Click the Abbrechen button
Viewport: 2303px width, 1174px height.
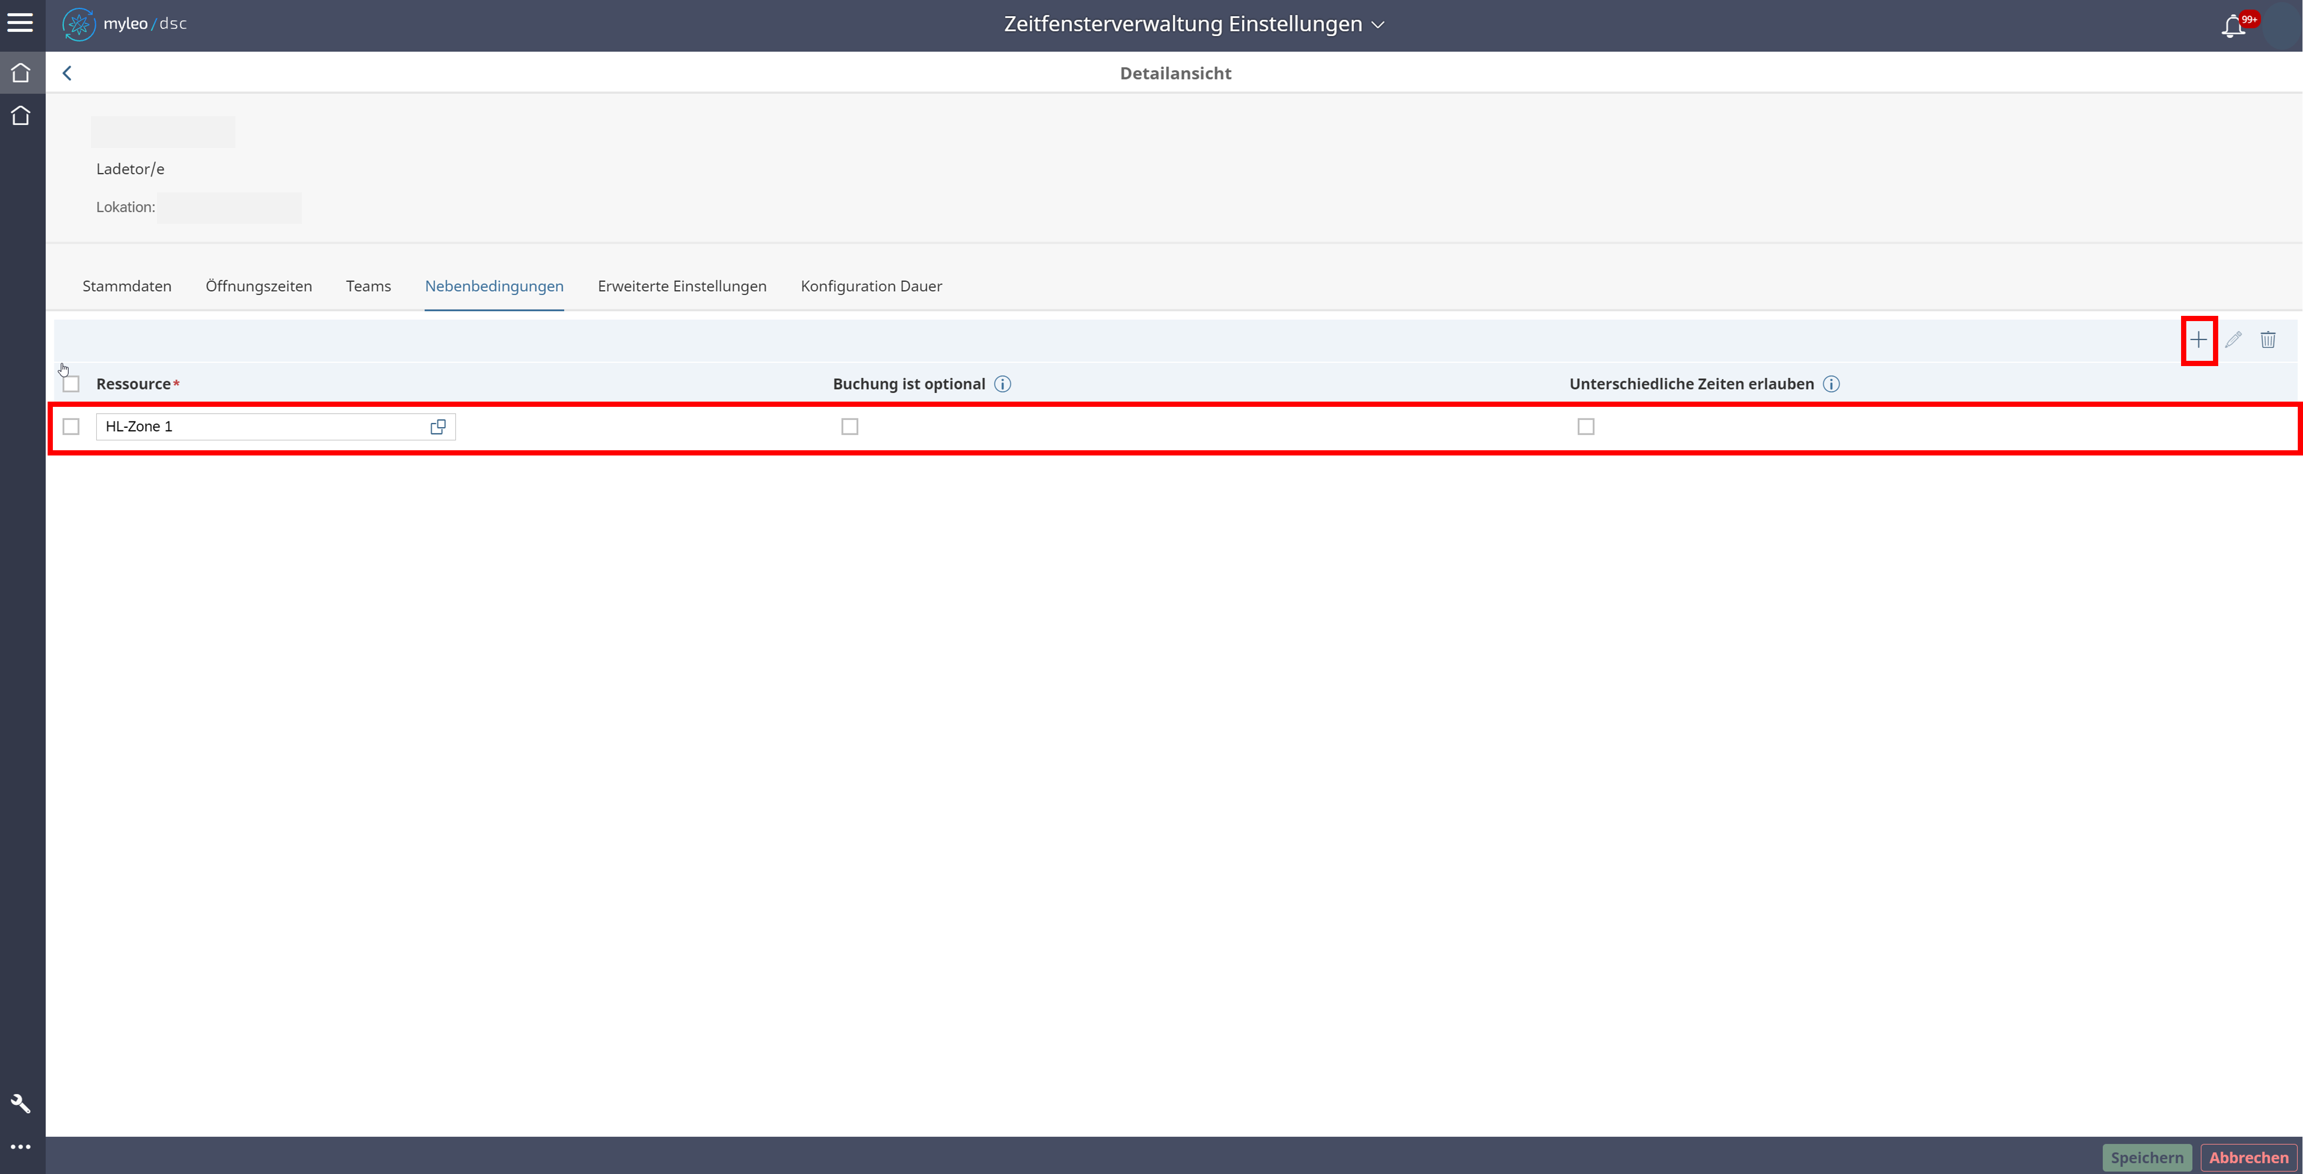point(2249,1157)
